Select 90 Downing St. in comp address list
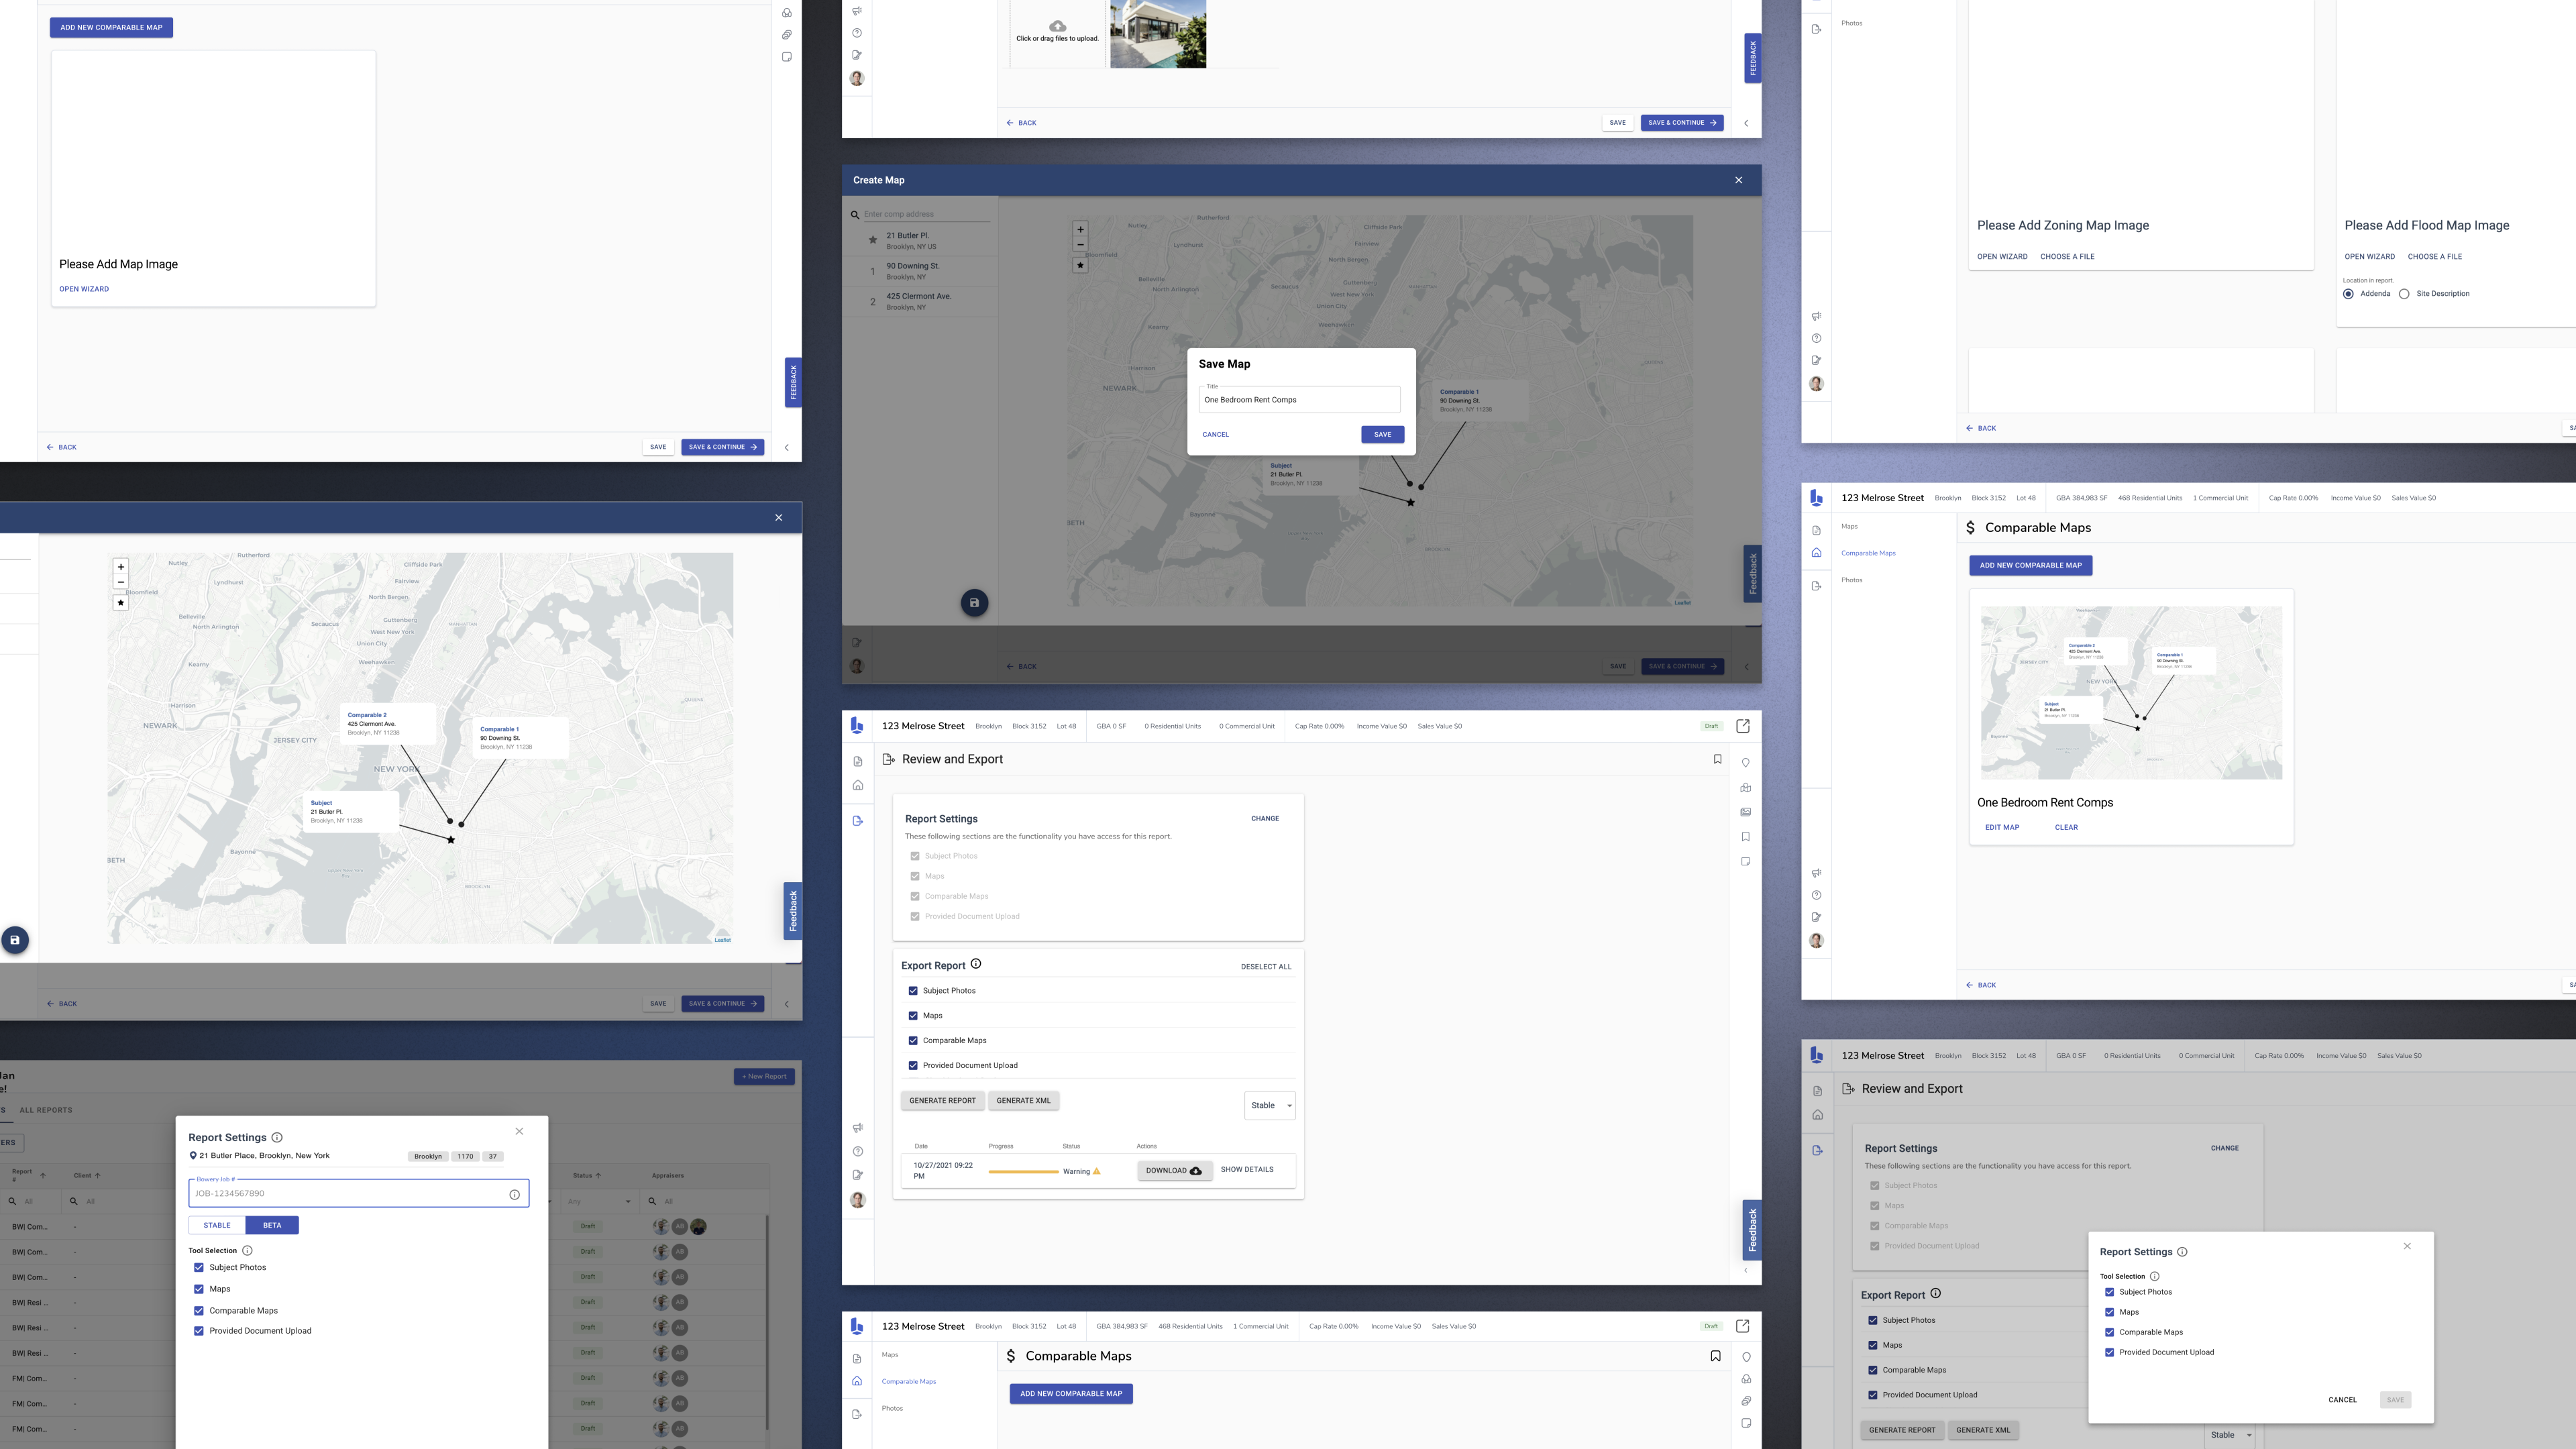Viewport: 2576px width, 1449px height. point(920,271)
